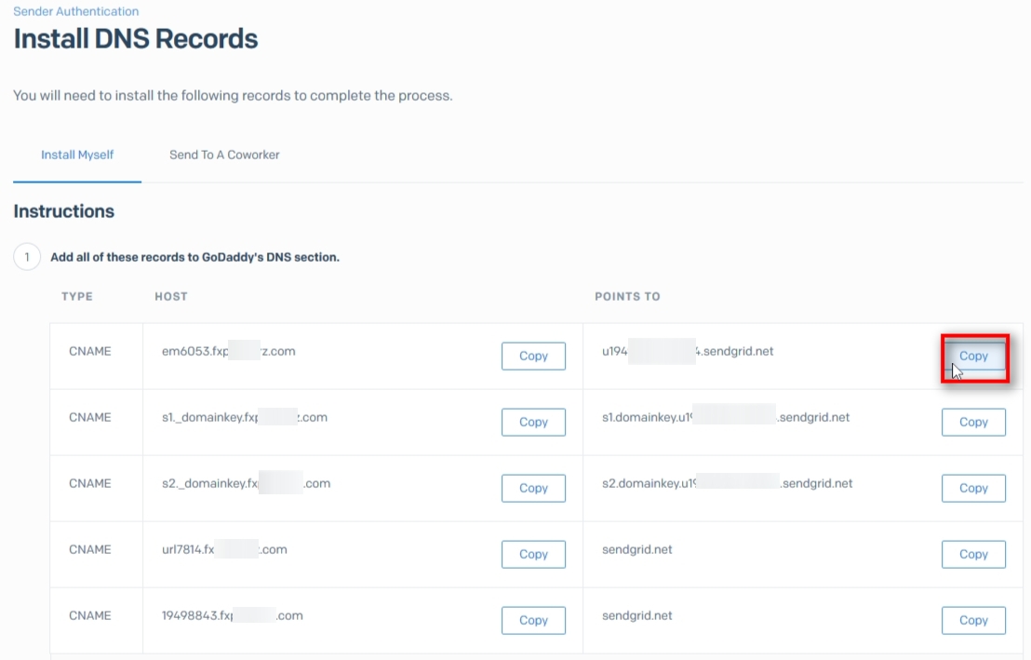Copy the sendgrid.net value for url7814 row
The width and height of the screenshot is (1031, 660).
(973, 554)
